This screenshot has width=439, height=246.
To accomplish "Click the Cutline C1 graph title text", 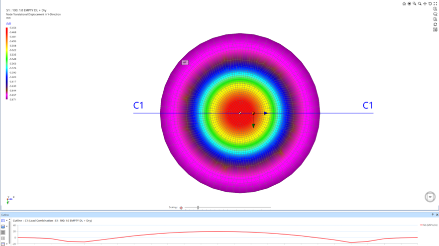I will pyautogui.click(x=52, y=221).
